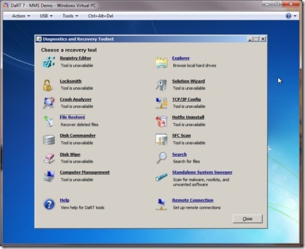Click the 'Choose a recovery tool' heading
Screen dimensions: 305x249
pos(69,50)
